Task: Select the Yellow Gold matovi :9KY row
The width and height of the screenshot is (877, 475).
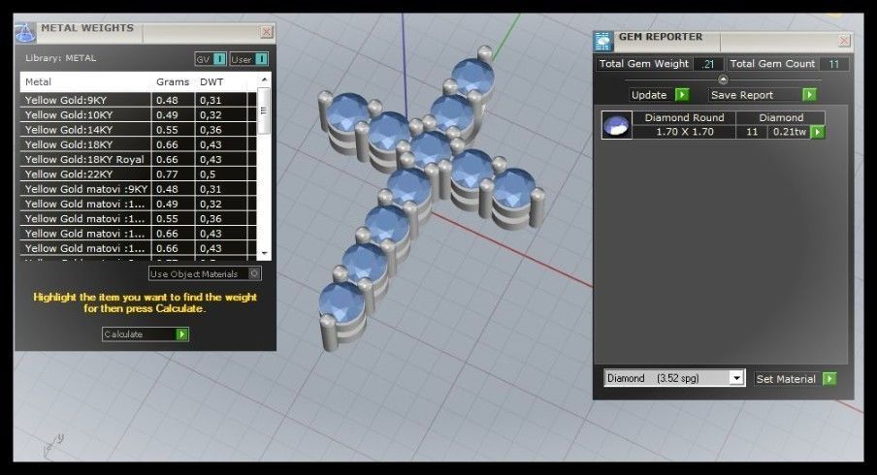Action: [138, 189]
